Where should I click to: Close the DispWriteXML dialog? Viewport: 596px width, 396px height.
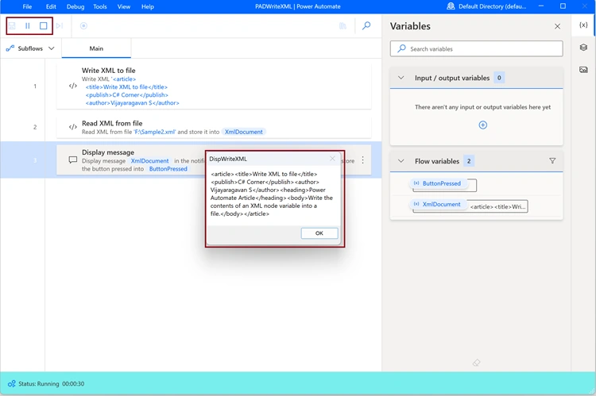332,159
